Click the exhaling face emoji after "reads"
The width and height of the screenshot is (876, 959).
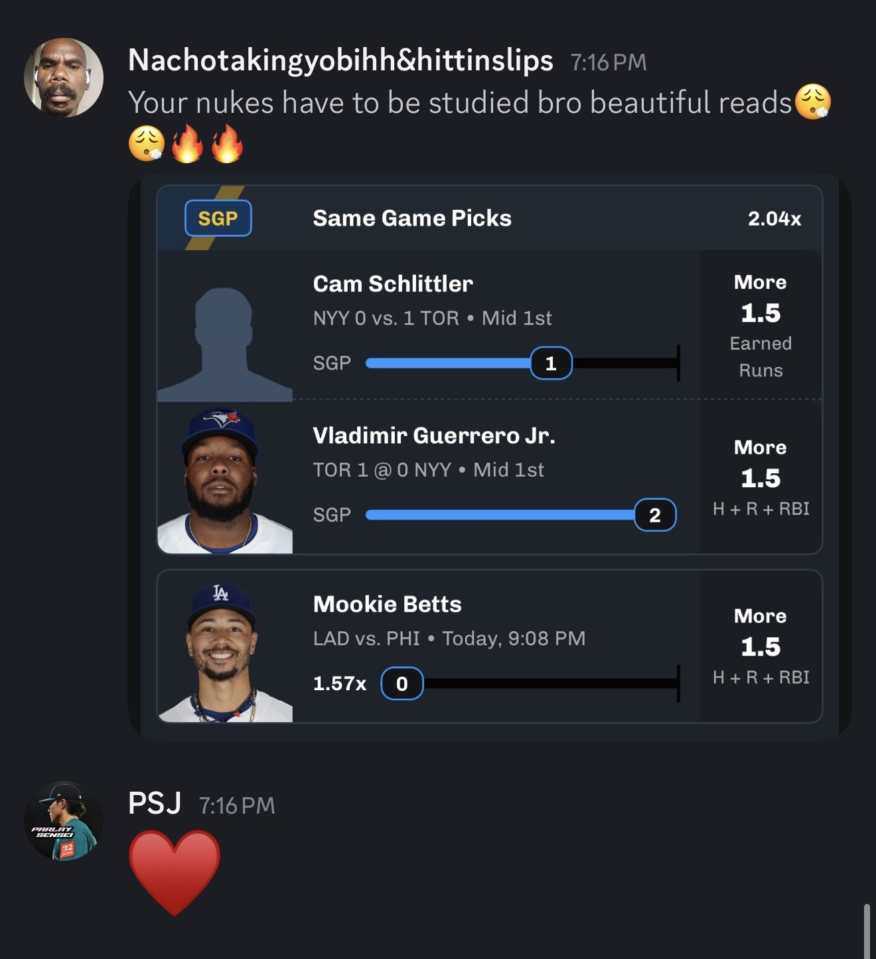(812, 102)
